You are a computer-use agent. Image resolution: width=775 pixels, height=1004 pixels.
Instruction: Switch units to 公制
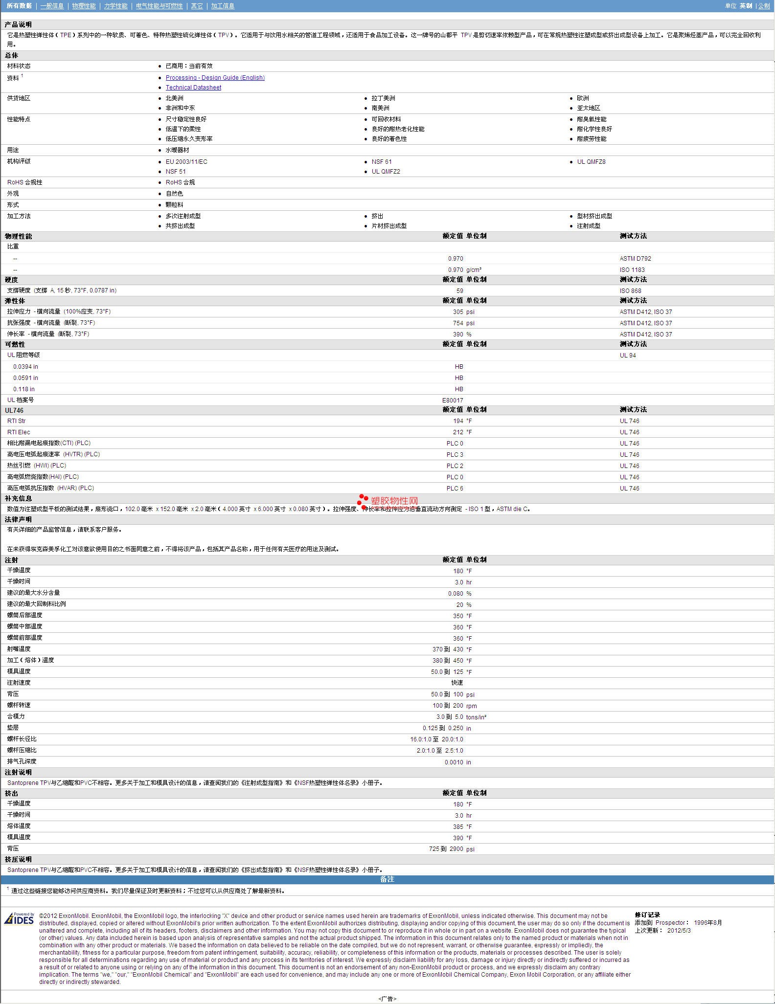tap(764, 6)
